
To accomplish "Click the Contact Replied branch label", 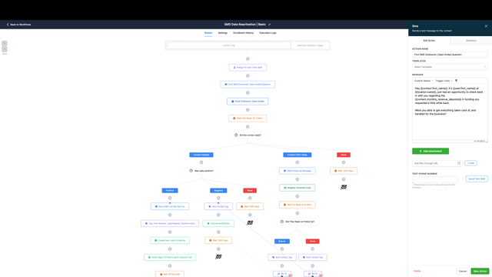I will click(x=201, y=155).
